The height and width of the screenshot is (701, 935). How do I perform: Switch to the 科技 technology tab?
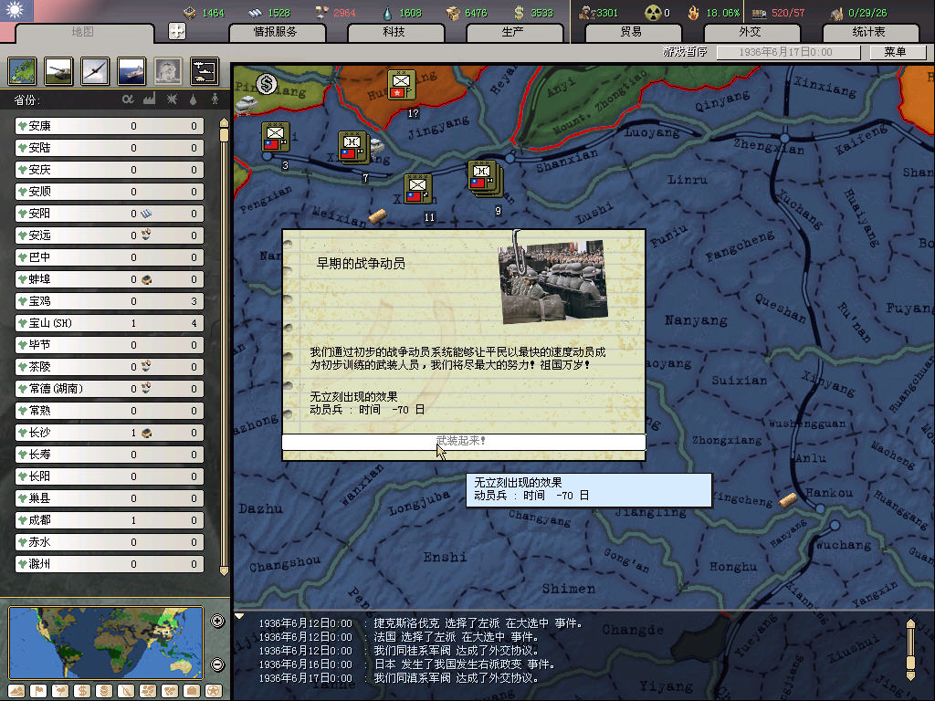(x=394, y=32)
